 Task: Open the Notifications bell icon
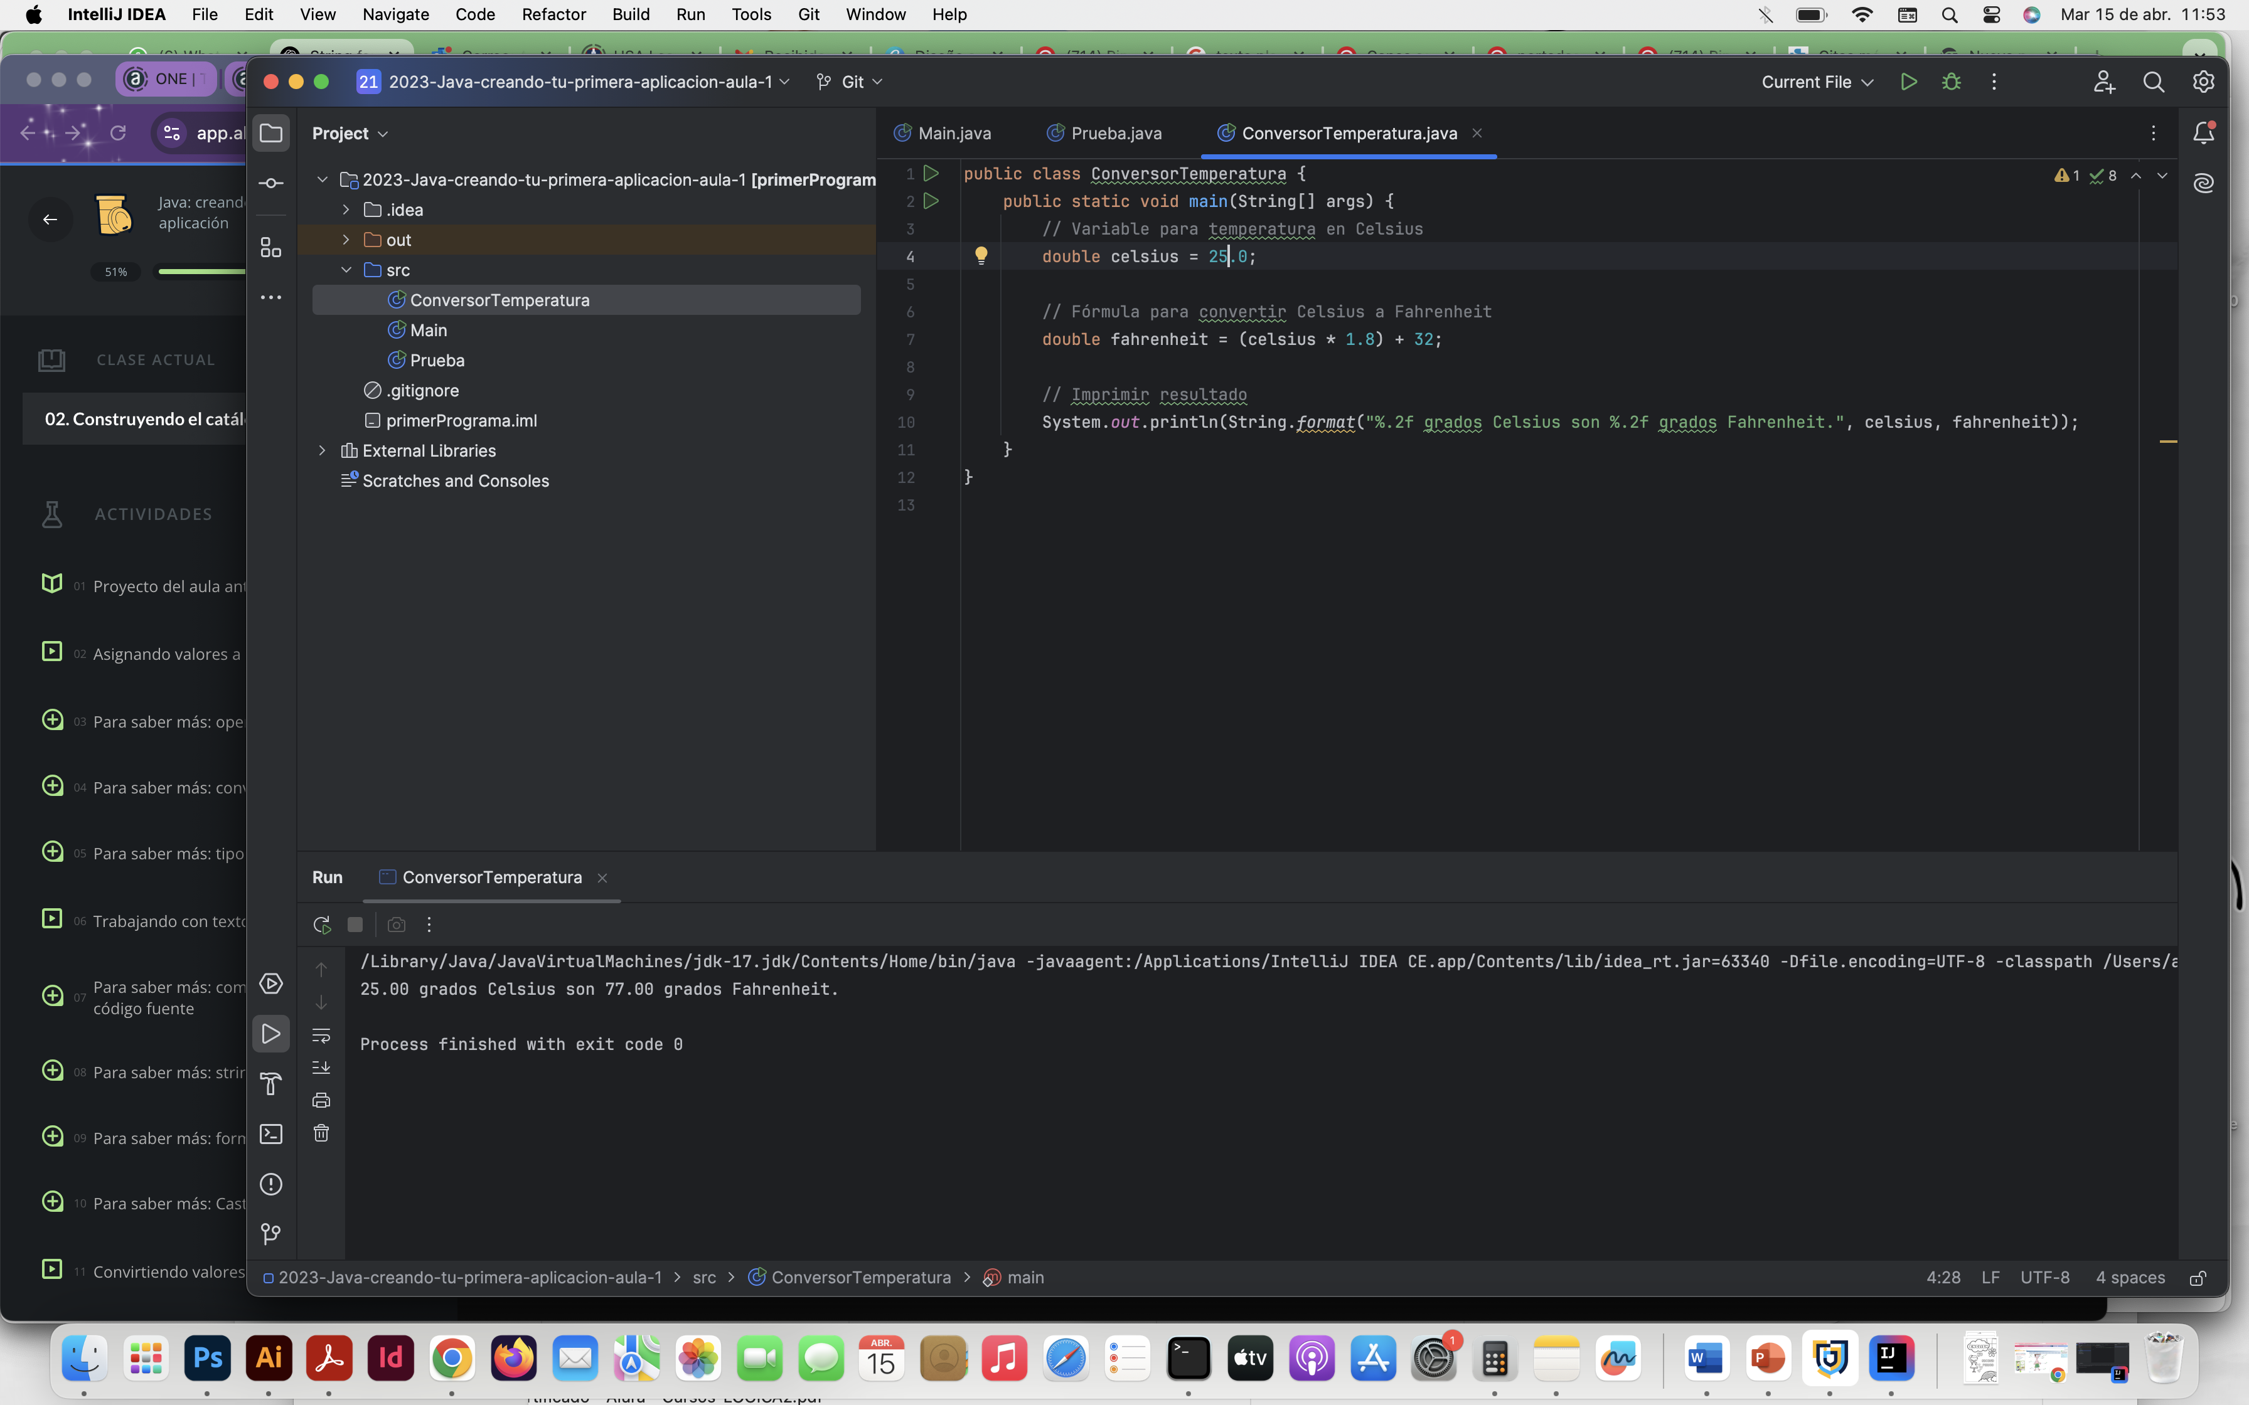pos(2203,133)
